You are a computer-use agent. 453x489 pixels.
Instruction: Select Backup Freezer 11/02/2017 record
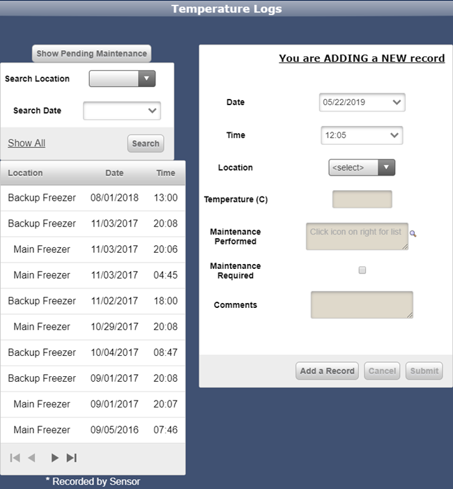click(x=93, y=301)
